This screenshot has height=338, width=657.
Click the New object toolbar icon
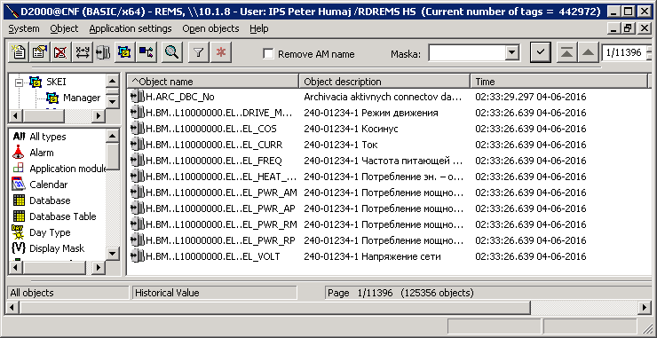19,52
